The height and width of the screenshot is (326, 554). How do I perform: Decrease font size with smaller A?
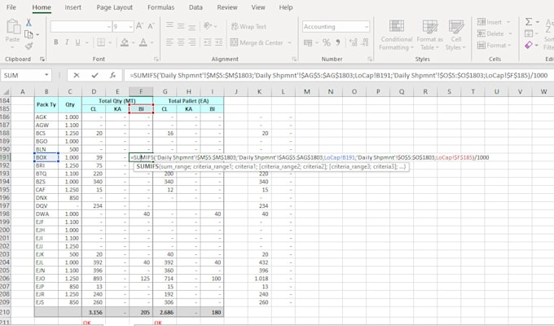click(x=151, y=26)
